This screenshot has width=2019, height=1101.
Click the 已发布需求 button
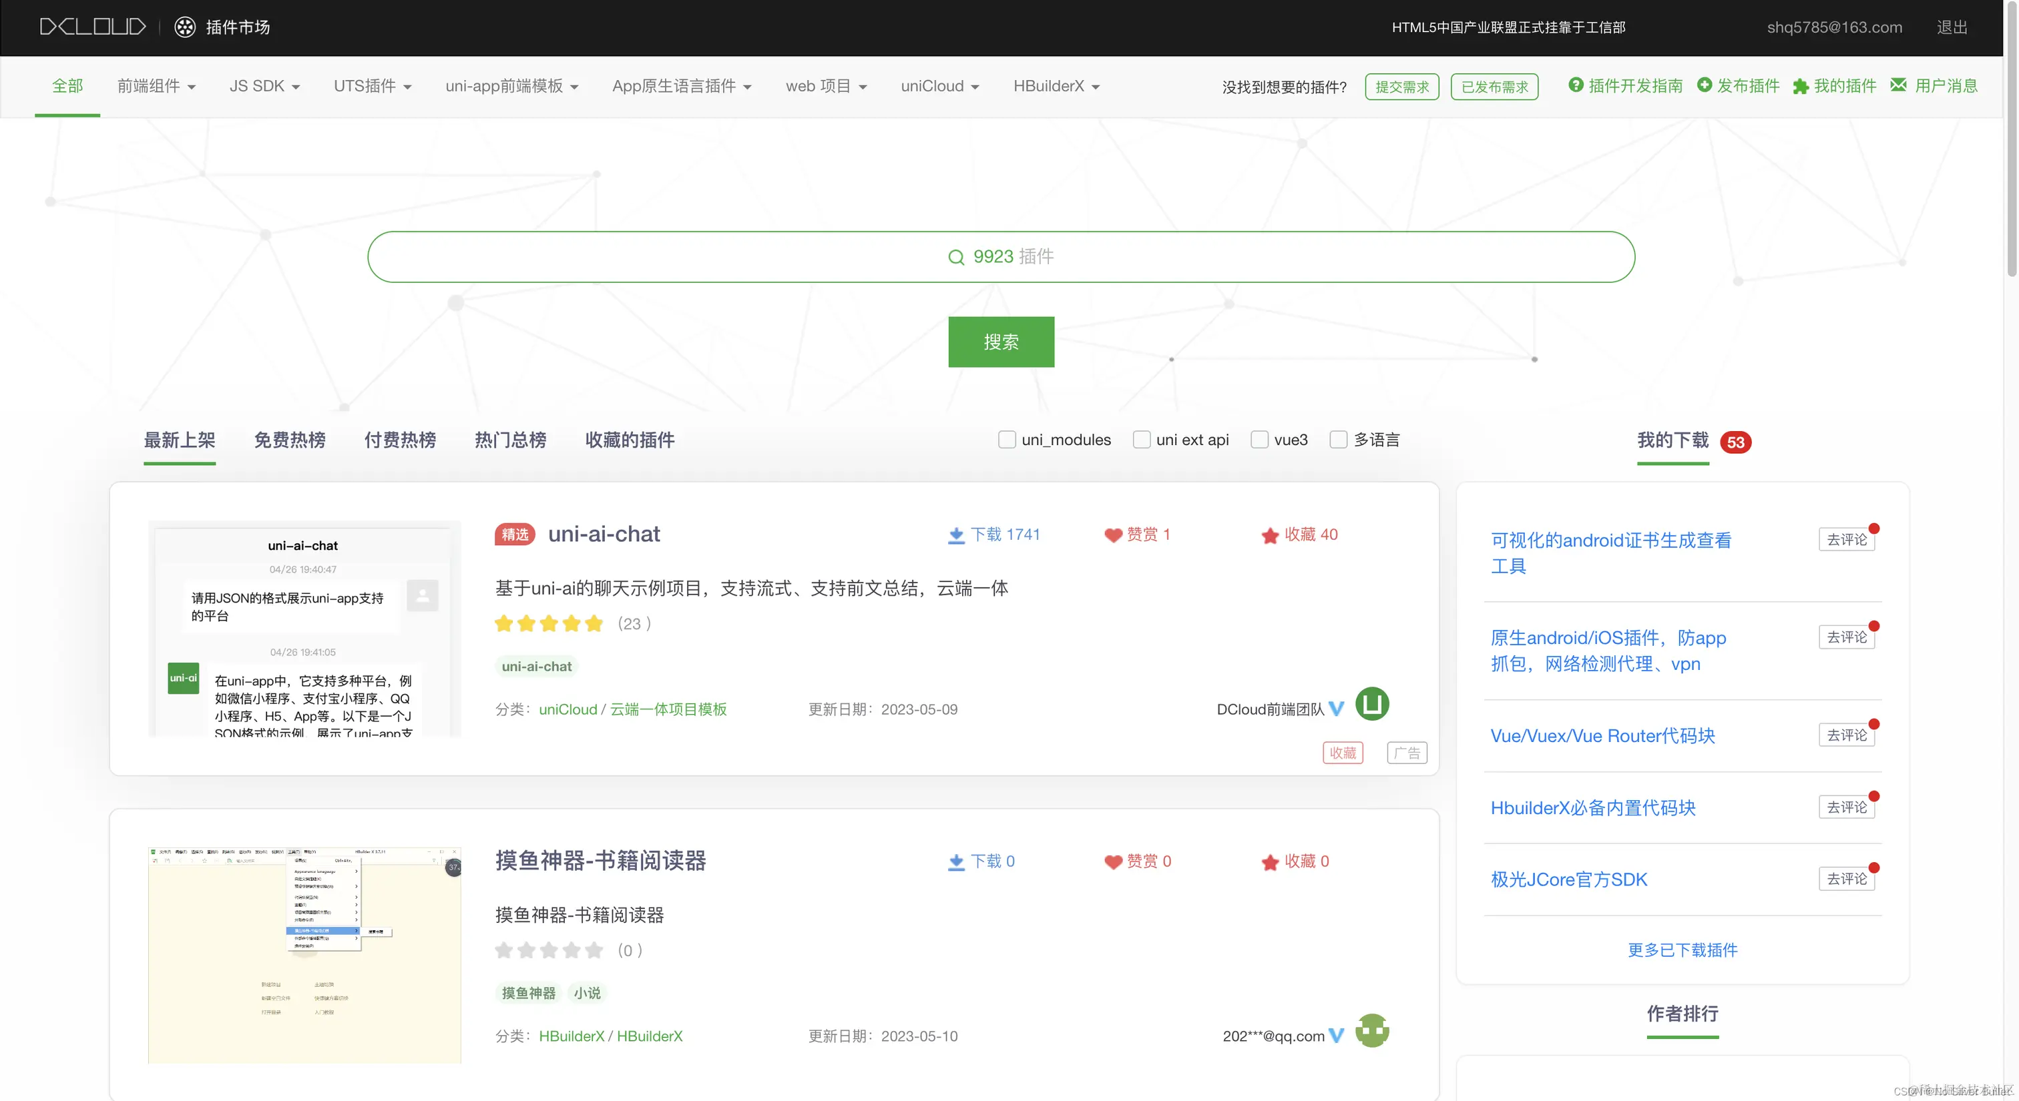tap(1495, 87)
